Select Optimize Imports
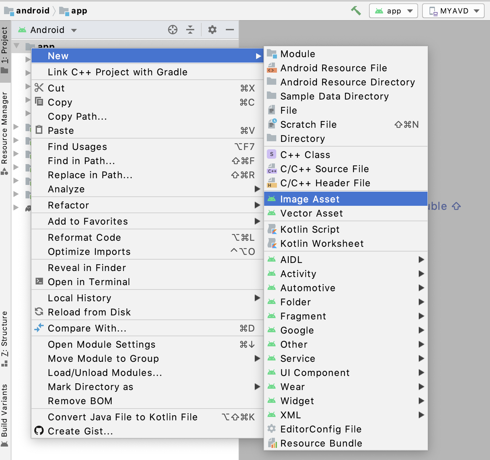Viewport: 490px width, 460px height. tap(147, 252)
